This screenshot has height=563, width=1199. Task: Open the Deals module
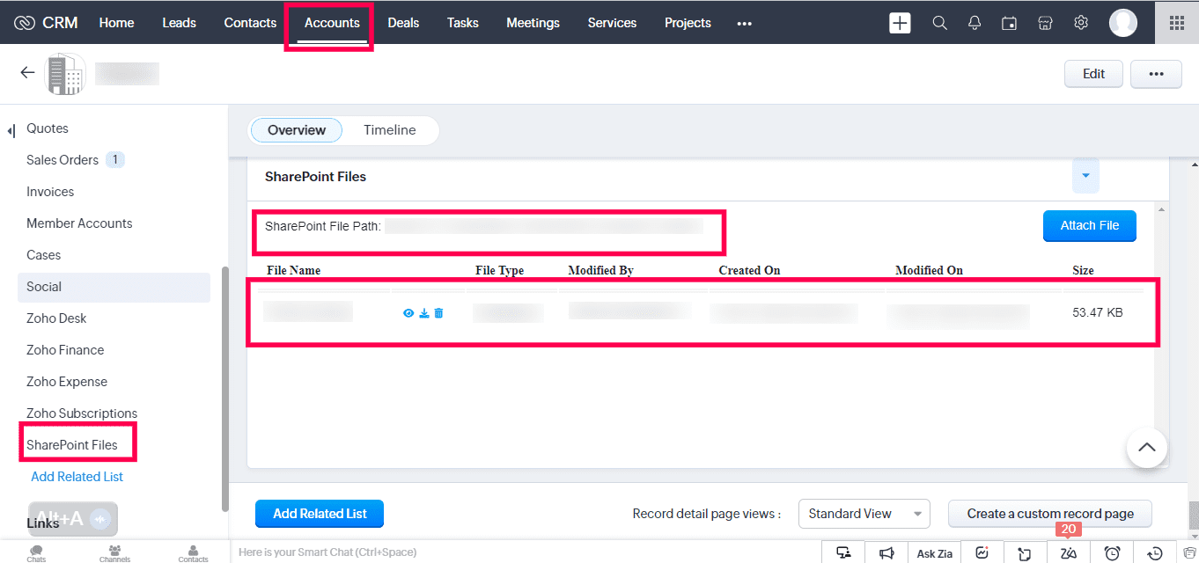point(403,23)
